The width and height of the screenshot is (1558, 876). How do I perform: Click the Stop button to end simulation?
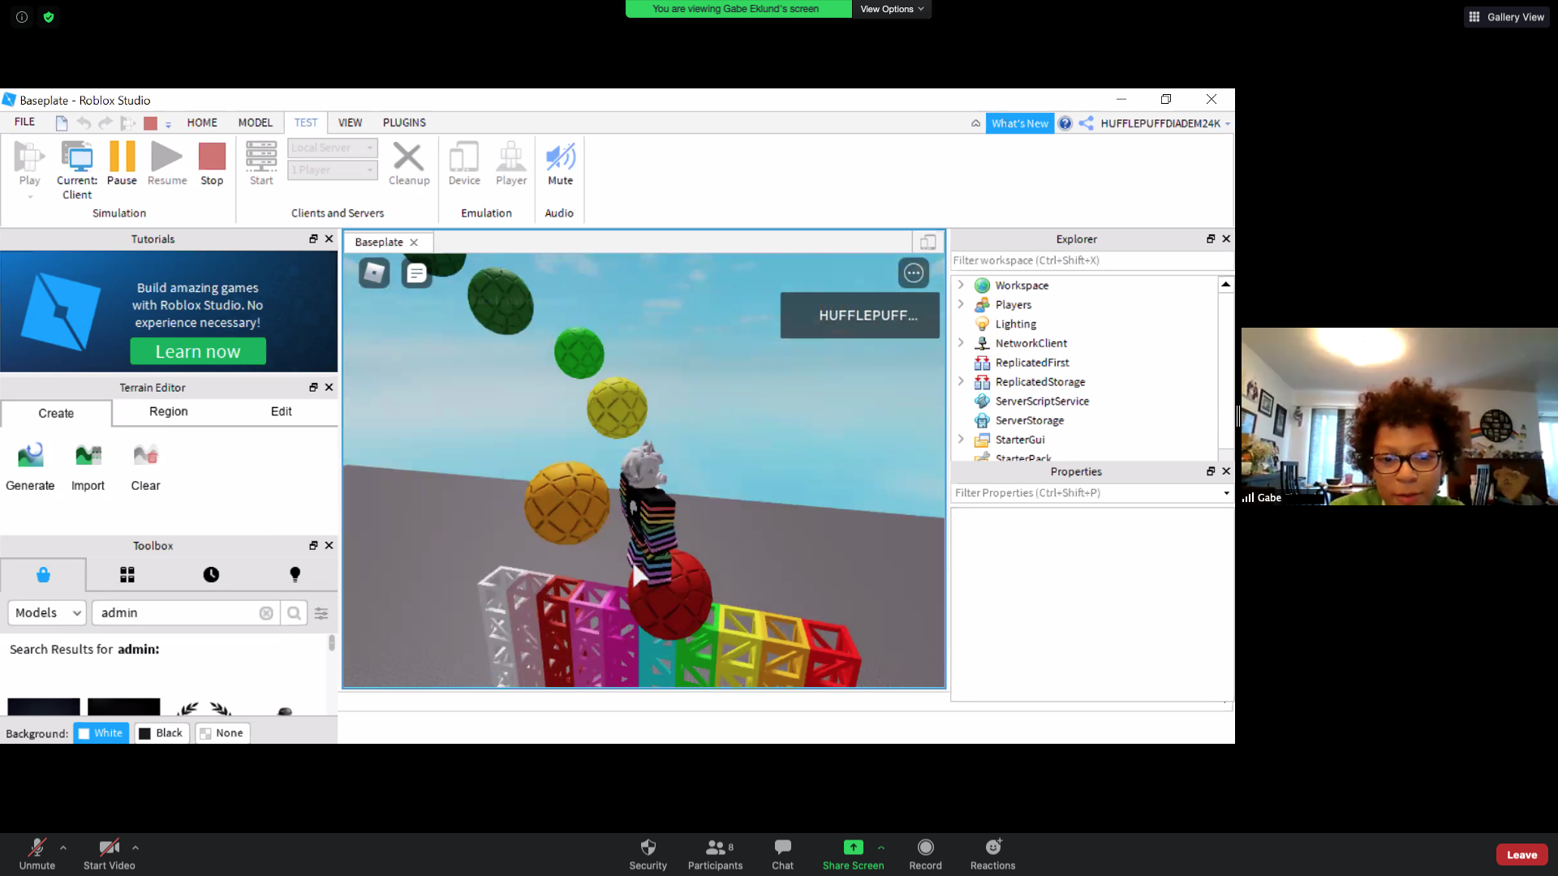212,164
